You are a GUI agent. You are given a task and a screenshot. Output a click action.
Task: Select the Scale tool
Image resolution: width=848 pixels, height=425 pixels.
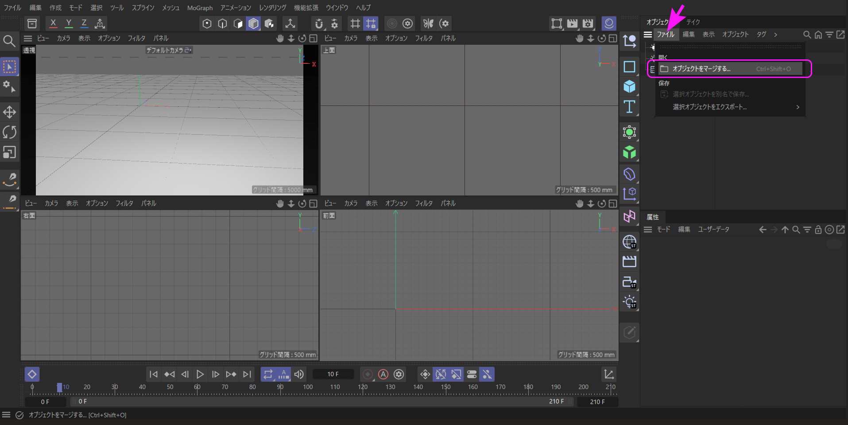[9, 152]
